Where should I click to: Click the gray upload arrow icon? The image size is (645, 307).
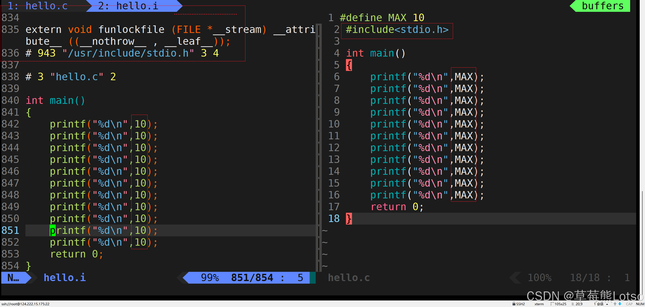click(x=615, y=304)
